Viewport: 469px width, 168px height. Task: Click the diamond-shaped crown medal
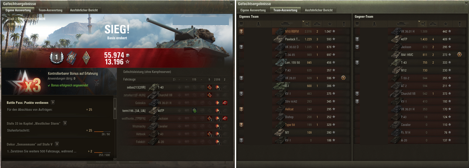pyautogui.click(x=86, y=57)
